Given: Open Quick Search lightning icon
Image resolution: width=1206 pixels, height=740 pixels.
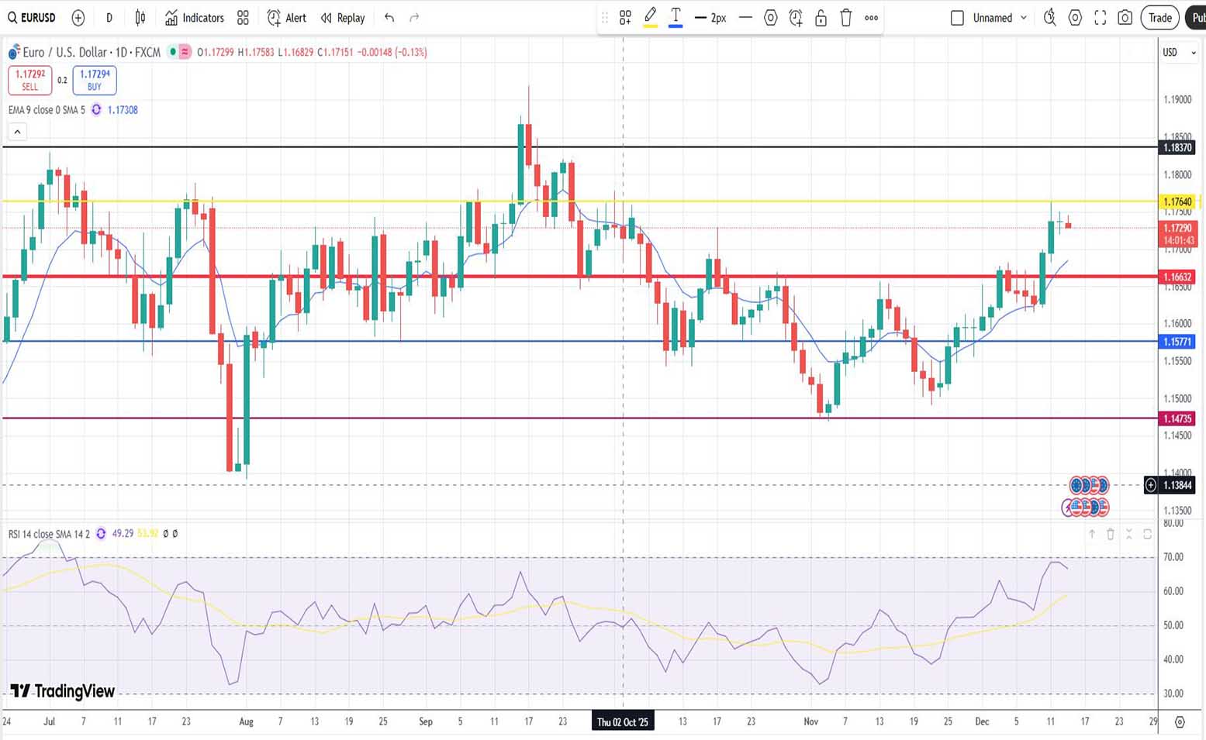Looking at the screenshot, I should coord(1049,18).
